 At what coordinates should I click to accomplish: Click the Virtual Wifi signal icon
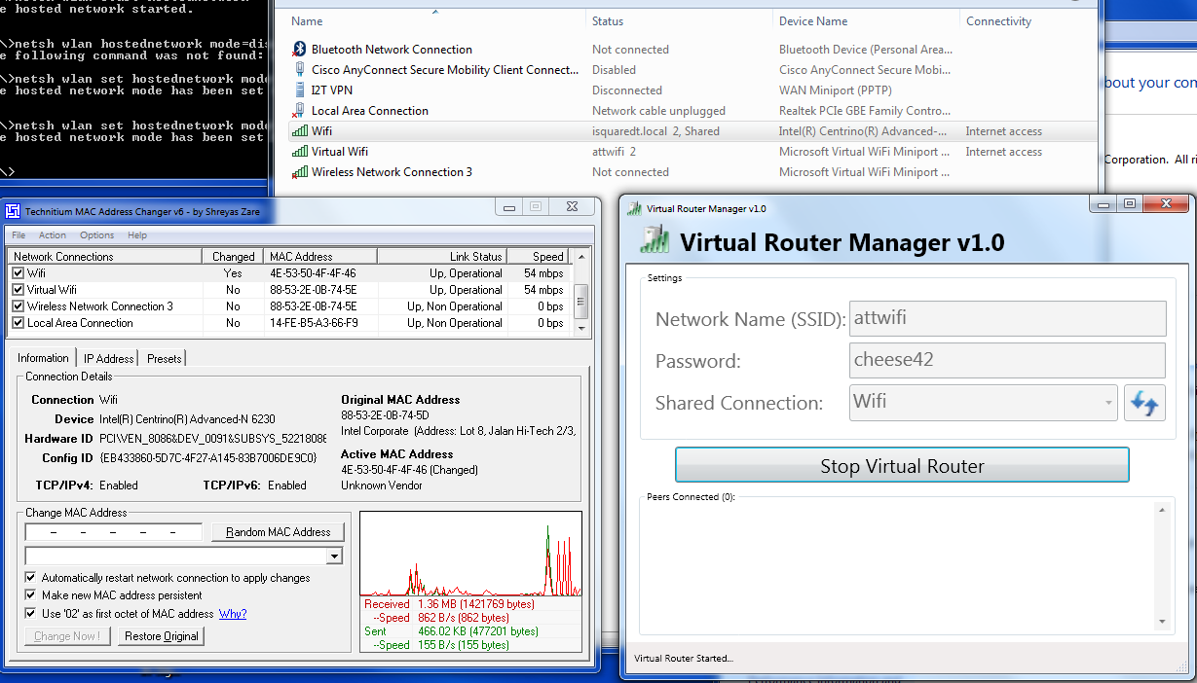pos(299,152)
